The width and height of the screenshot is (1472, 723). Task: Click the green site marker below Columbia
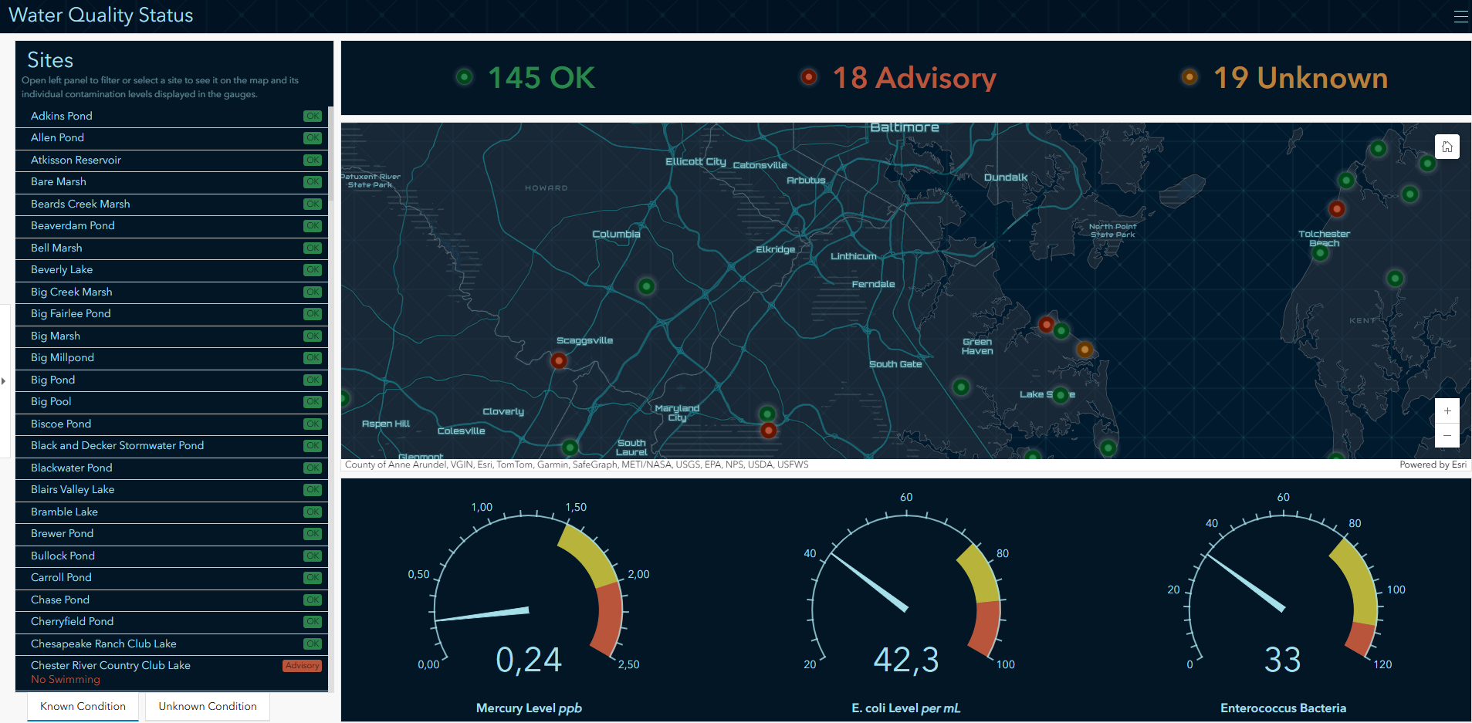click(x=646, y=286)
